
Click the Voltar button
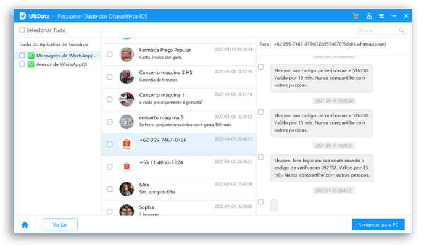[x=60, y=224]
